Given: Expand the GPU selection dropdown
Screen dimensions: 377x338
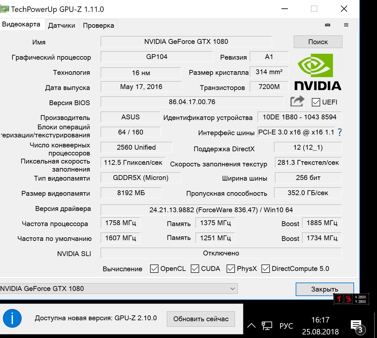Looking at the screenshot, I should [232, 289].
